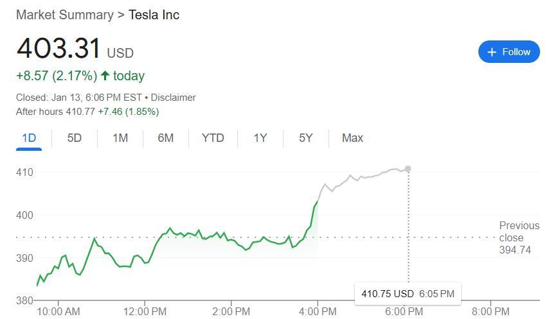Click the Tesla Inc company name
The height and width of the screenshot is (319, 560).
154,15
